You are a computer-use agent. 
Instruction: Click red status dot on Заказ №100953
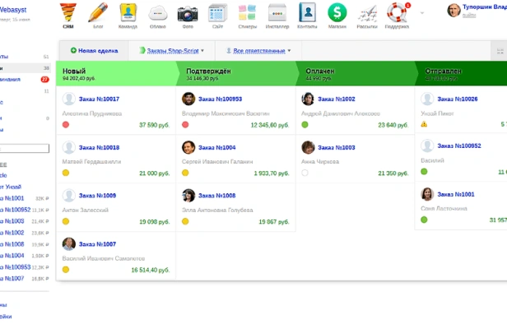click(185, 125)
